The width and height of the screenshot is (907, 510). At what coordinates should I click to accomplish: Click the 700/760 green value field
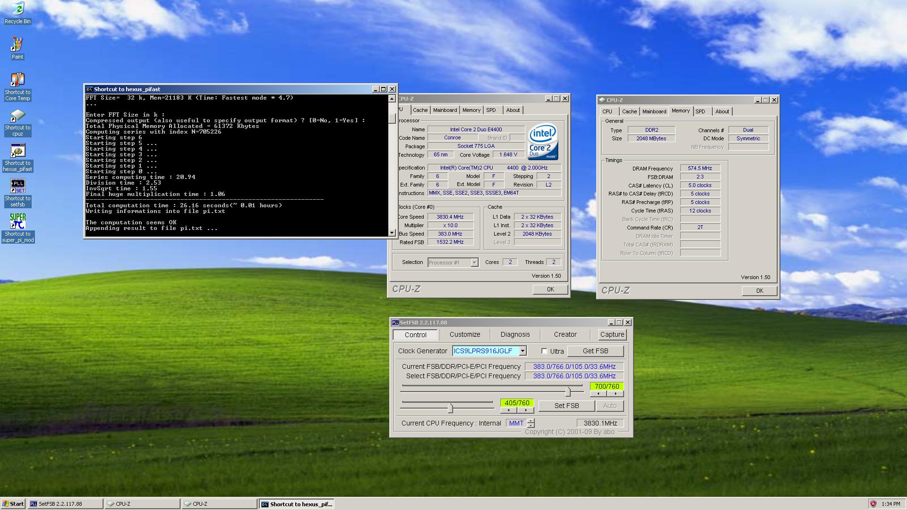tap(607, 386)
